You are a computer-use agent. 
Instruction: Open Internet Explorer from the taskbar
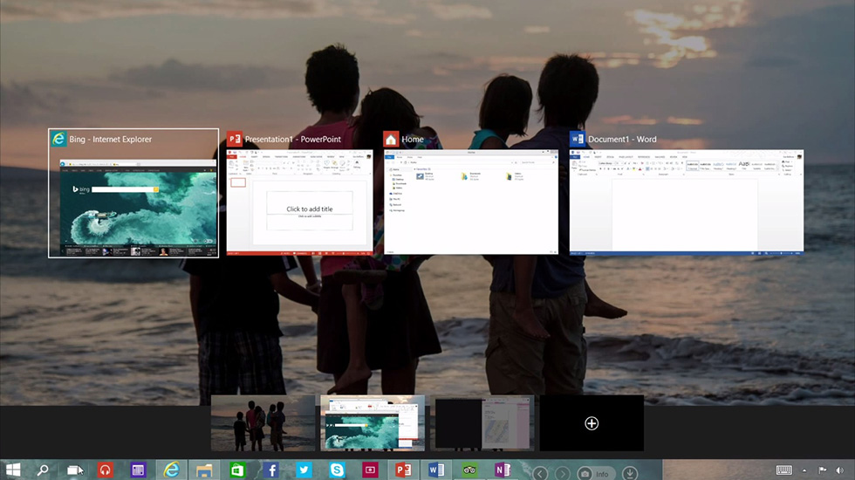click(x=172, y=470)
